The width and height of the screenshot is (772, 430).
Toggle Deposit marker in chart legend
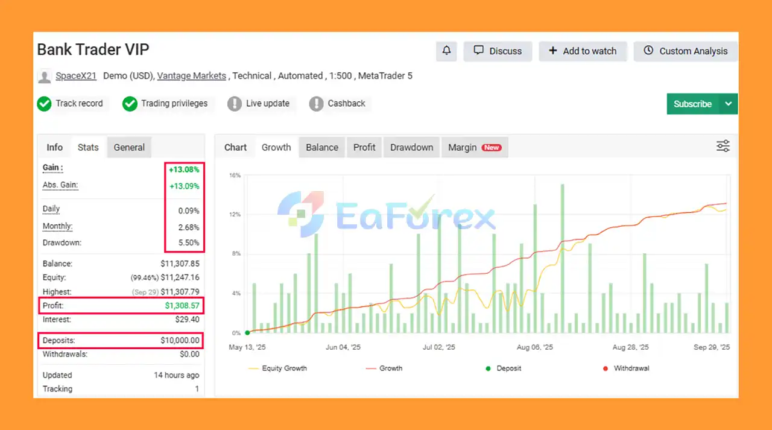503,368
